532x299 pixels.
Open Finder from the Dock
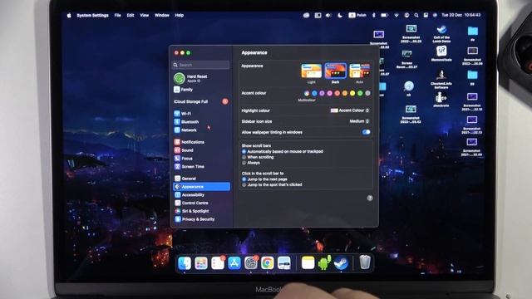[185, 263]
